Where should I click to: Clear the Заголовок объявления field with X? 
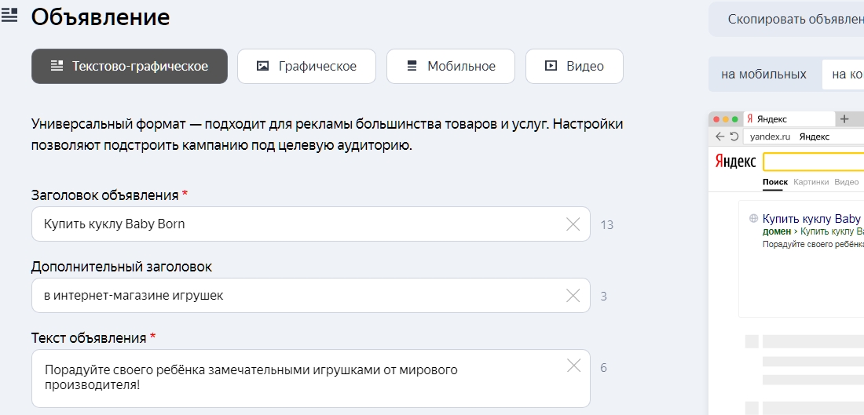(x=573, y=224)
